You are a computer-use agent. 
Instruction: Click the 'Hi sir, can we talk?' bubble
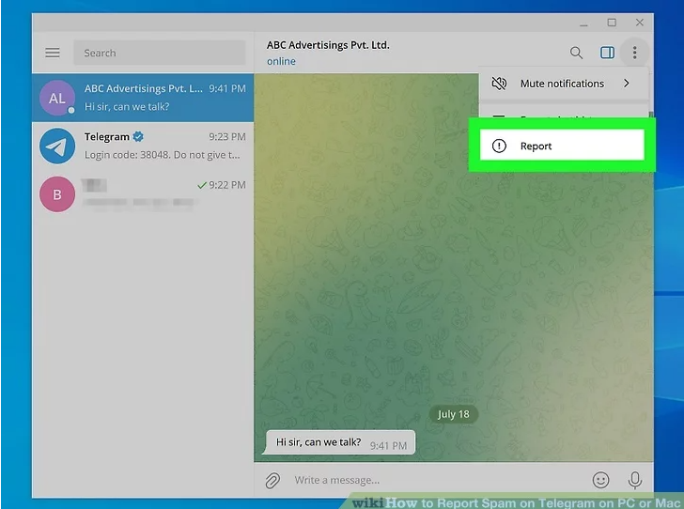[341, 442]
